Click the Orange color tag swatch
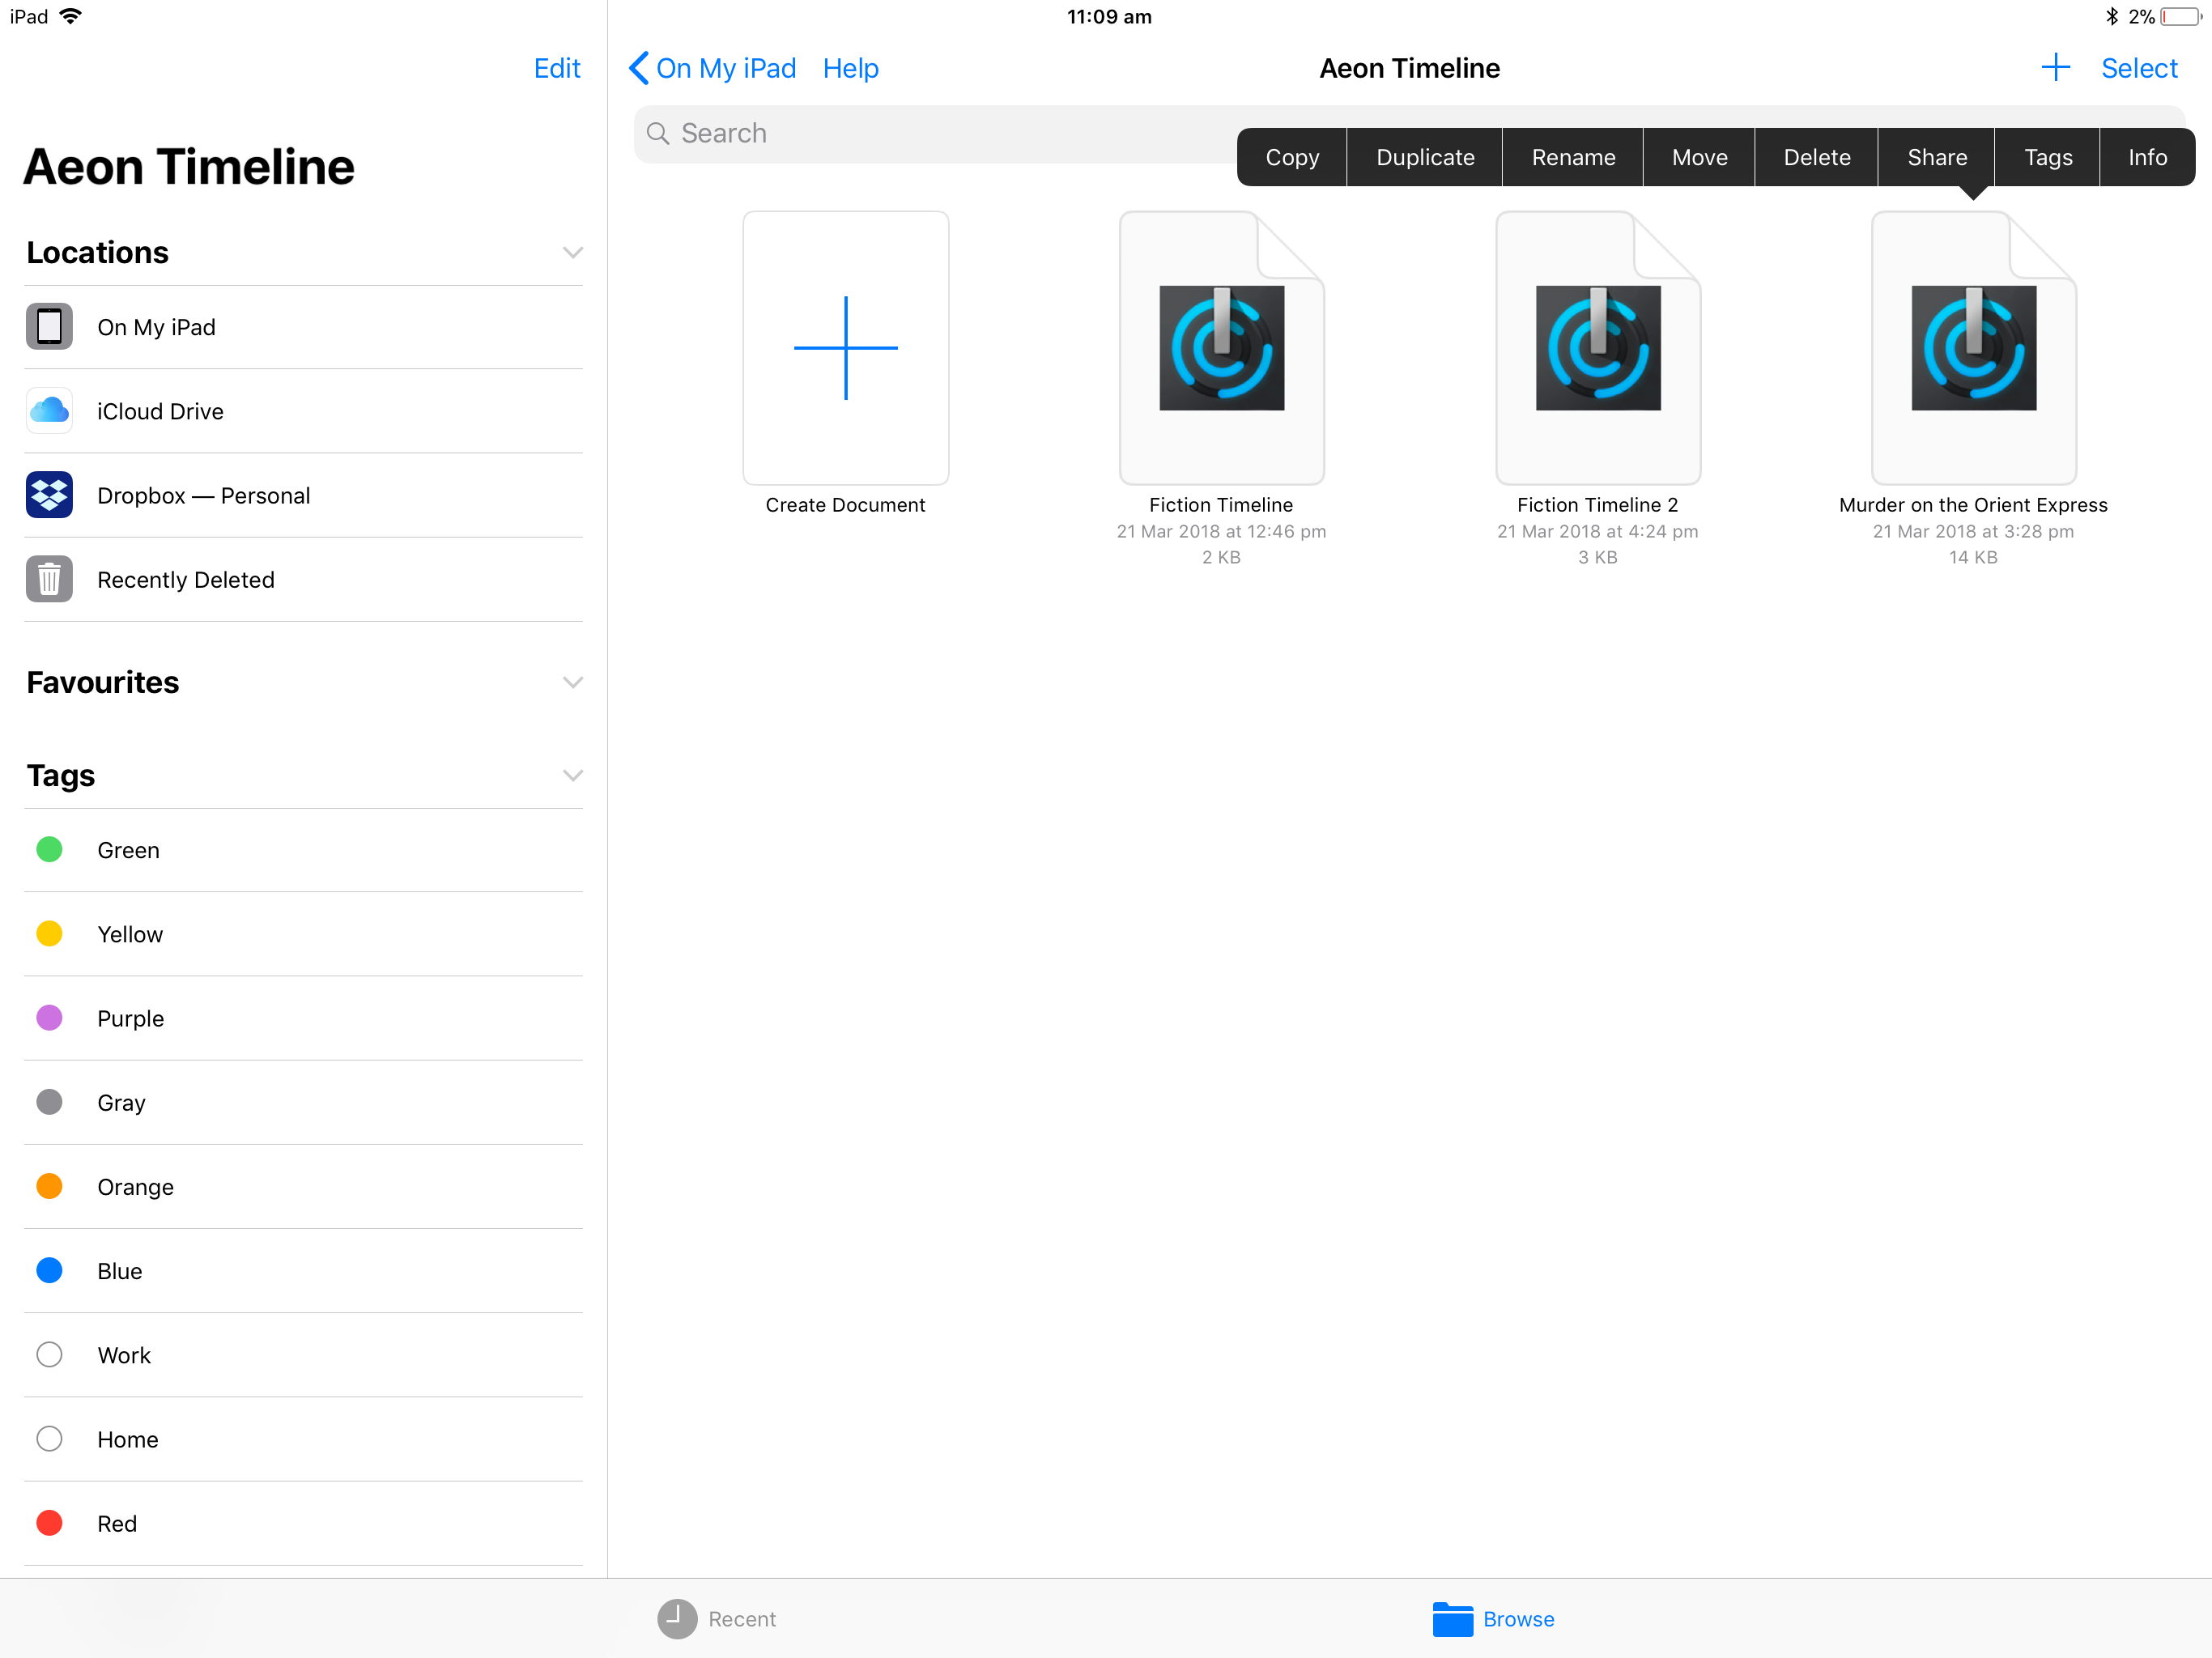The height and width of the screenshot is (1658, 2212). point(49,1186)
